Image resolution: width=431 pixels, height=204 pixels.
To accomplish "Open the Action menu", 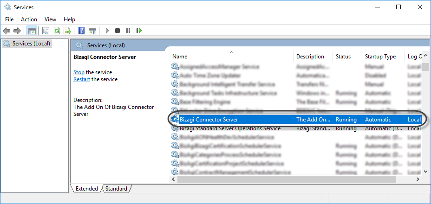I will point(29,19).
